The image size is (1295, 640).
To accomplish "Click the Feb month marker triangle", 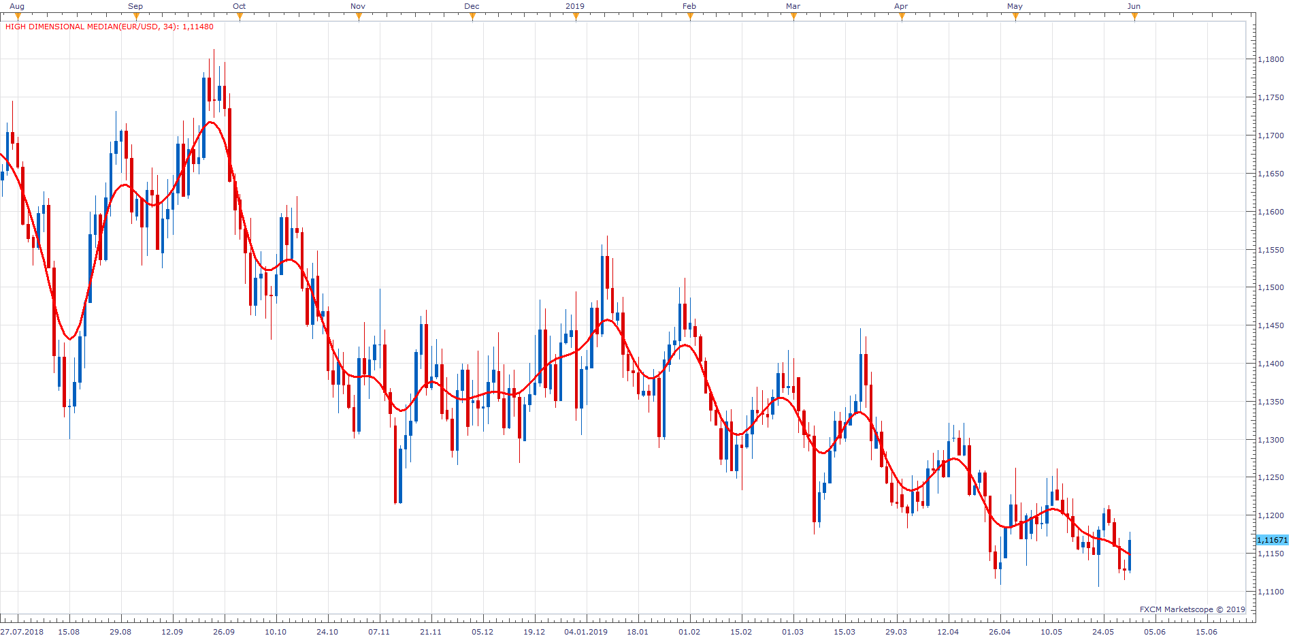I will [690, 17].
